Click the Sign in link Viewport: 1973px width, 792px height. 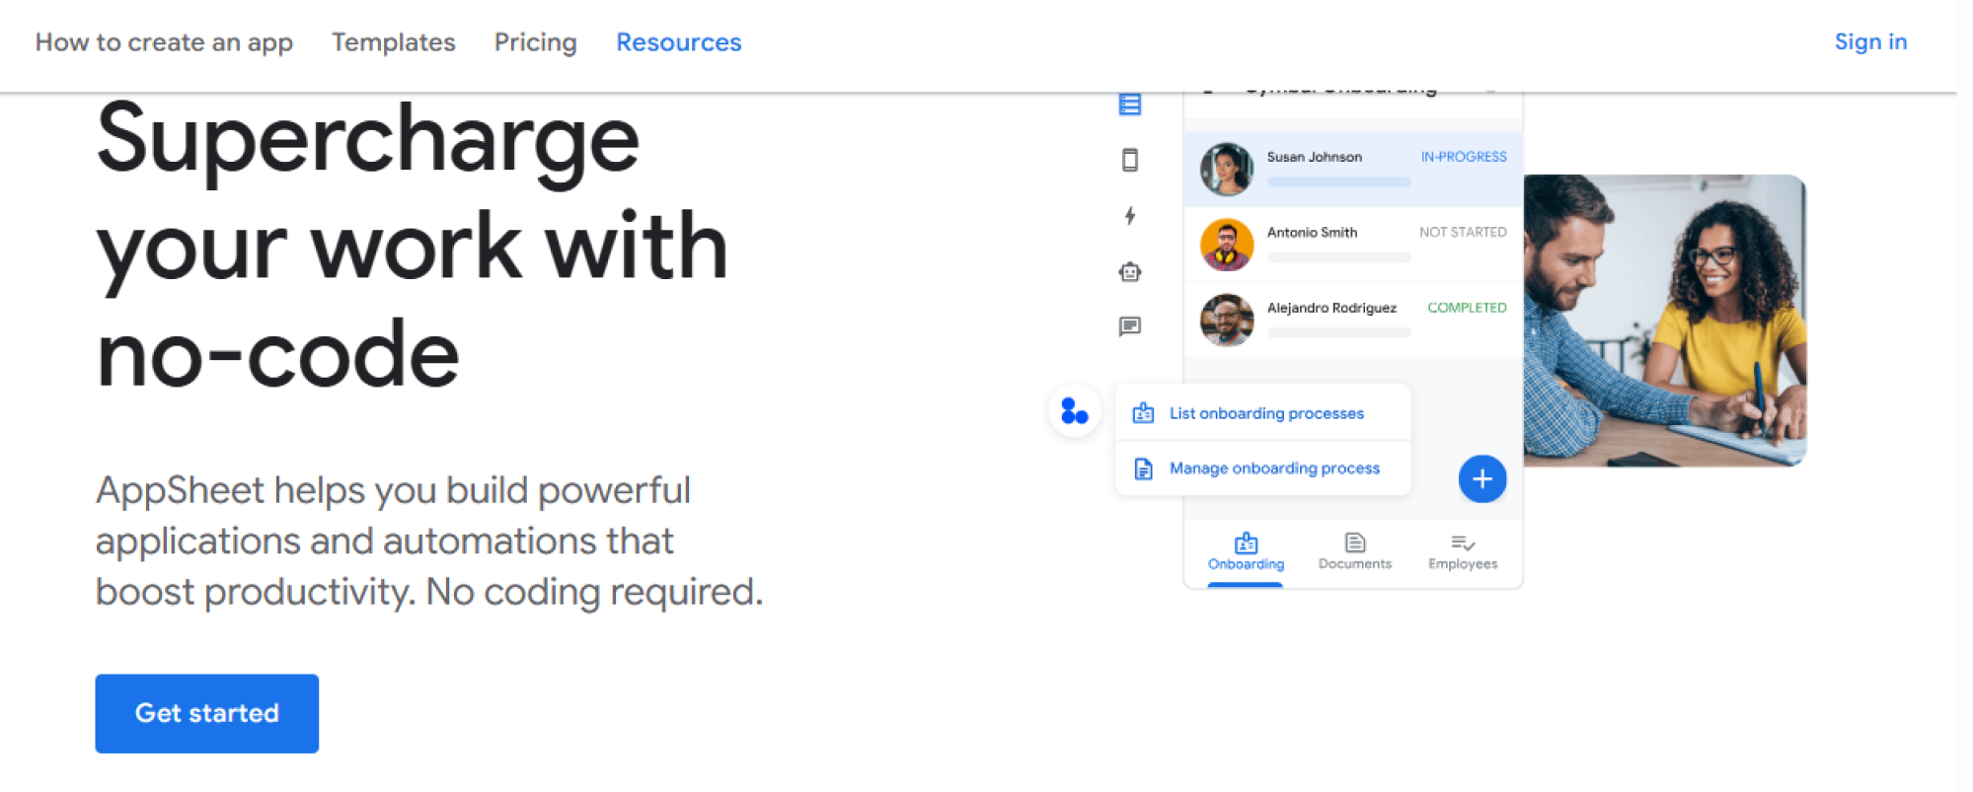[x=1870, y=41]
